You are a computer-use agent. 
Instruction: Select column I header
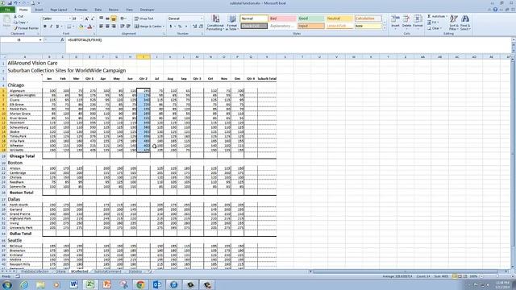(x=144, y=57)
